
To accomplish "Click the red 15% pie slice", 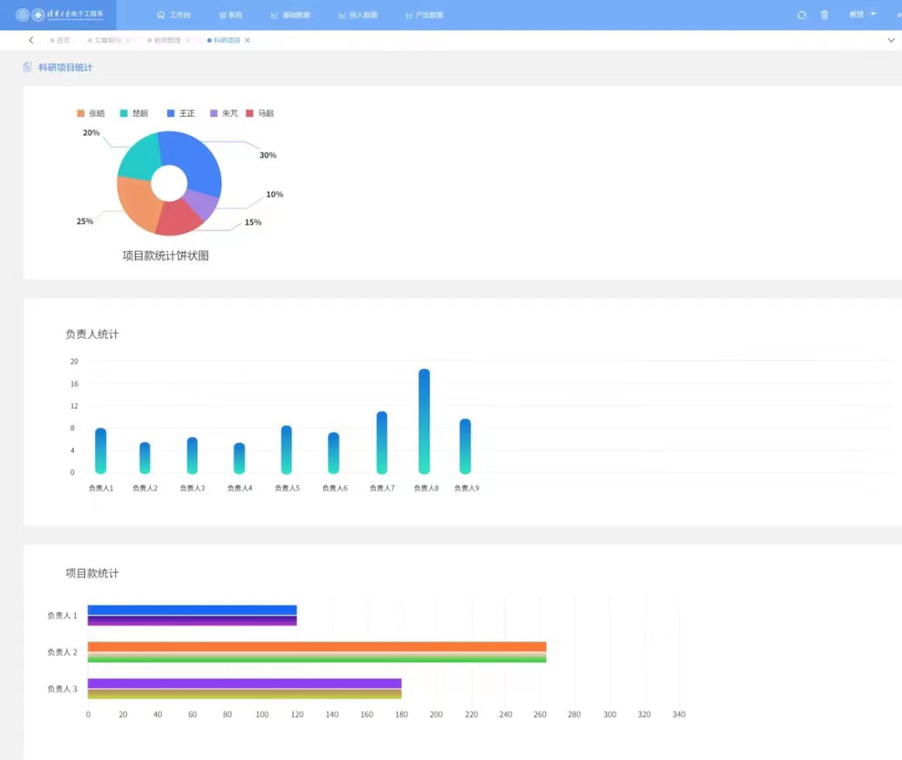I will click(x=177, y=219).
